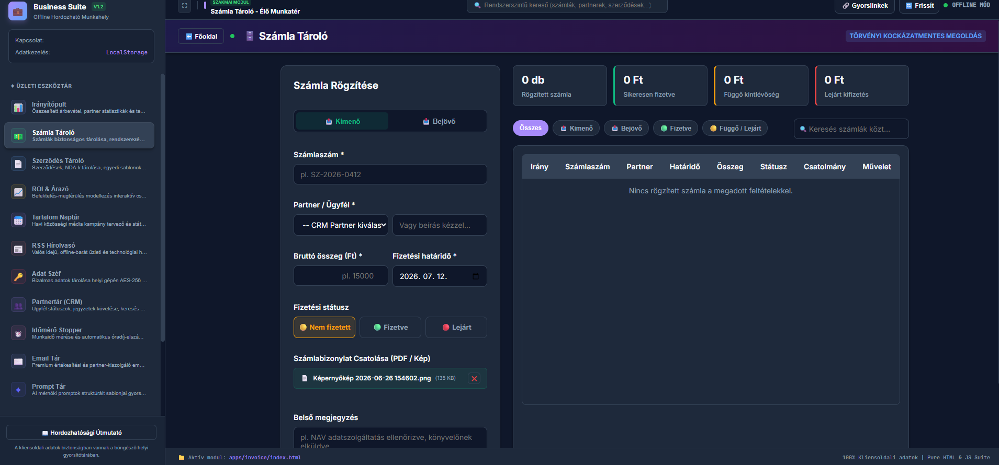The width and height of the screenshot is (999, 465).
Task: Click the Függő kintlévőség stat card
Action: (761, 86)
